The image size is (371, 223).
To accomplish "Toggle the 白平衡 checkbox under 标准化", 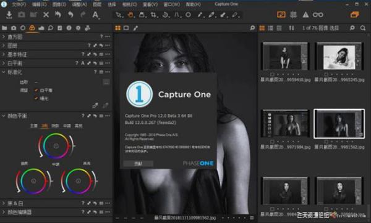I will (x=36, y=90).
